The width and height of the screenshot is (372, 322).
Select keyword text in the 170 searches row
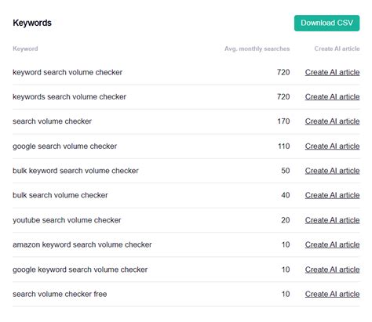point(52,121)
